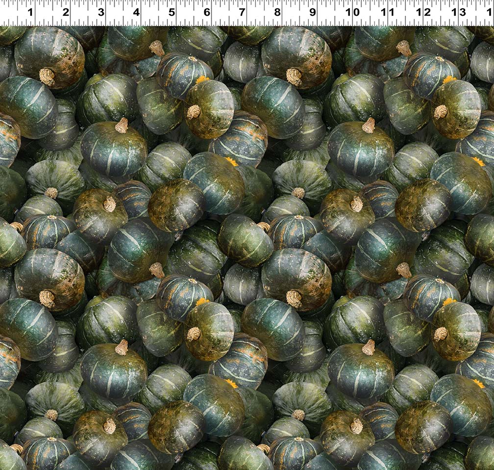494x470 pixels.
Task: Select the ruler number 6 label
Action: tap(207, 13)
